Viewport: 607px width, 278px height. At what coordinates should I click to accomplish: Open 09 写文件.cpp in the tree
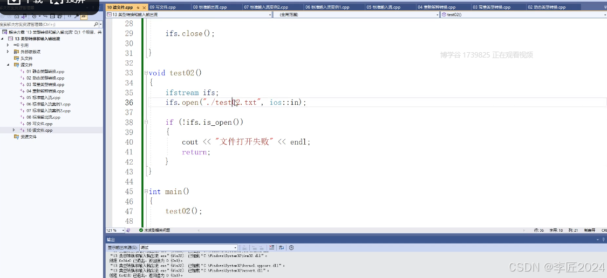point(39,124)
